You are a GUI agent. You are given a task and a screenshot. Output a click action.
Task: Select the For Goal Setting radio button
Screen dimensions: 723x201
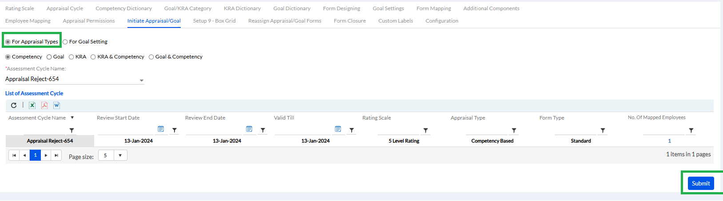pyautogui.click(x=65, y=42)
